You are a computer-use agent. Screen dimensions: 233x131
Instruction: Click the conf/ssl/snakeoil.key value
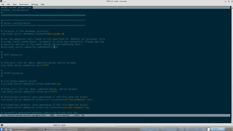coord(75,107)
